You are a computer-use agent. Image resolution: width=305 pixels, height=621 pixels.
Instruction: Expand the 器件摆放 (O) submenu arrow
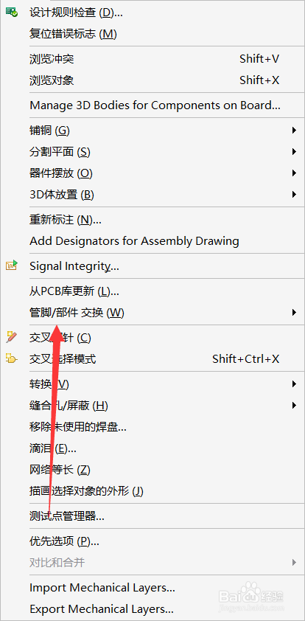click(294, 173)
